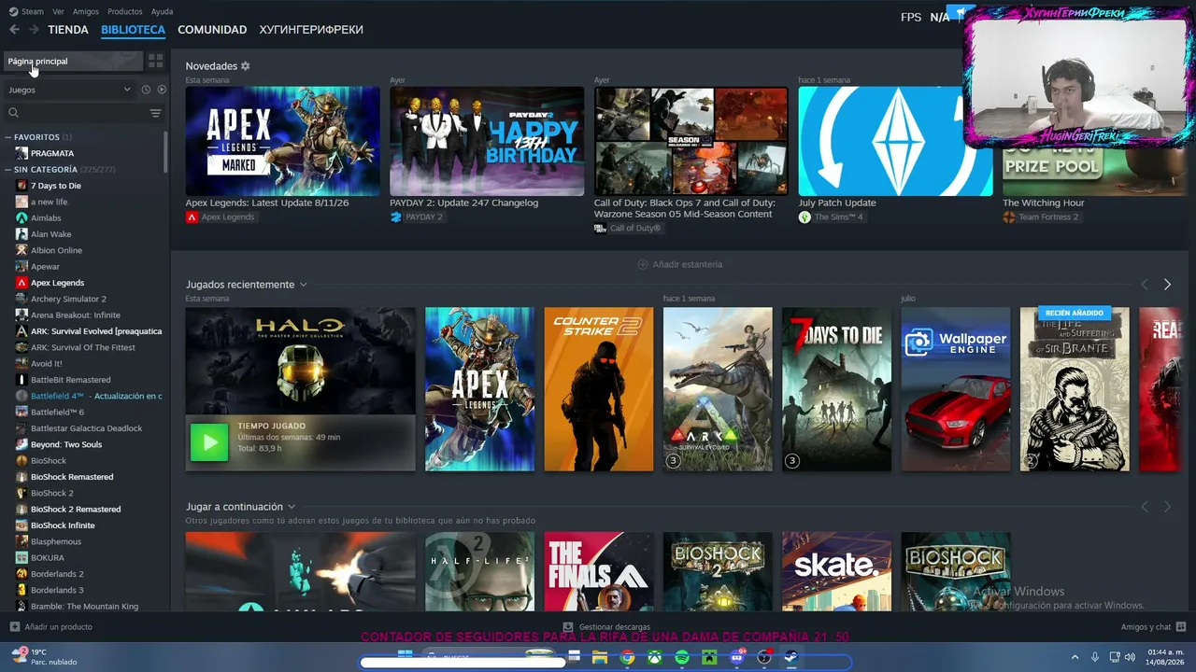Click the Steam icon in the taskbar

(x=790, y=658)
